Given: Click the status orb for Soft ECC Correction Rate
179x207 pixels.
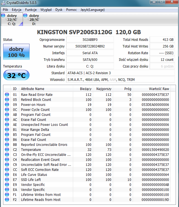Looking at the screenshot, I should 7,170.
